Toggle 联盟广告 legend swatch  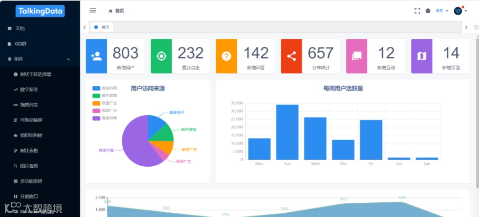click(x=96, y=103)
